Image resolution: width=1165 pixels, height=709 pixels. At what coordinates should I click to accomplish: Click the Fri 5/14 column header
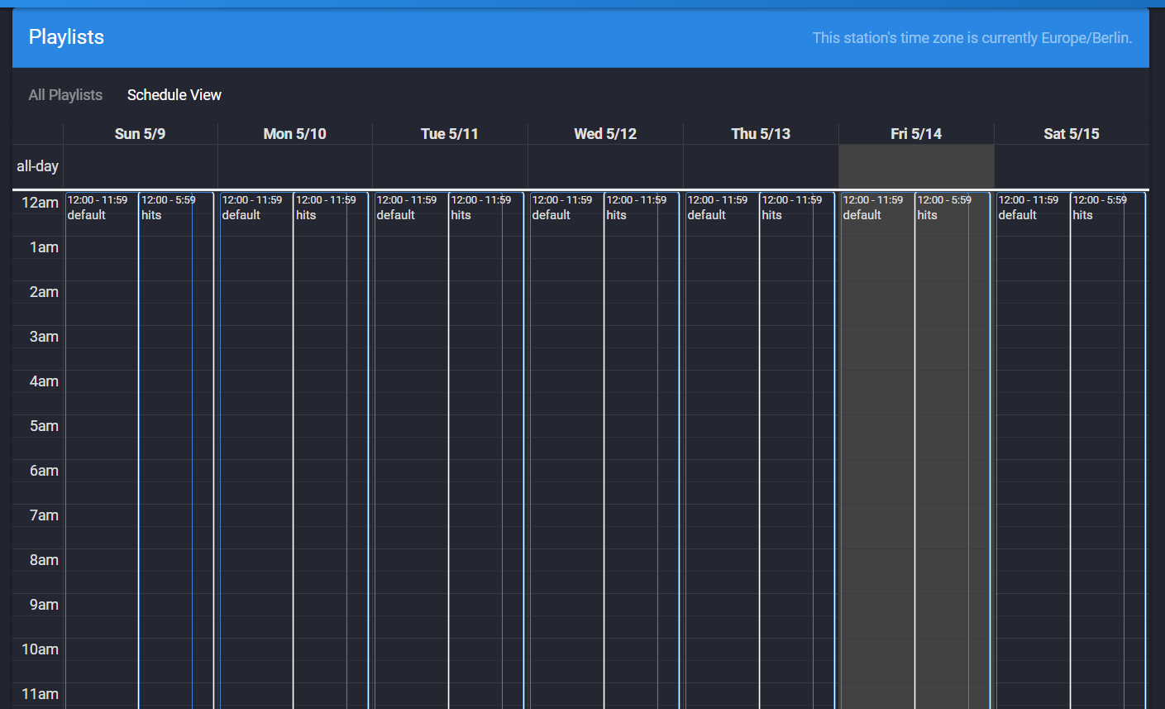tap(915, 133)
